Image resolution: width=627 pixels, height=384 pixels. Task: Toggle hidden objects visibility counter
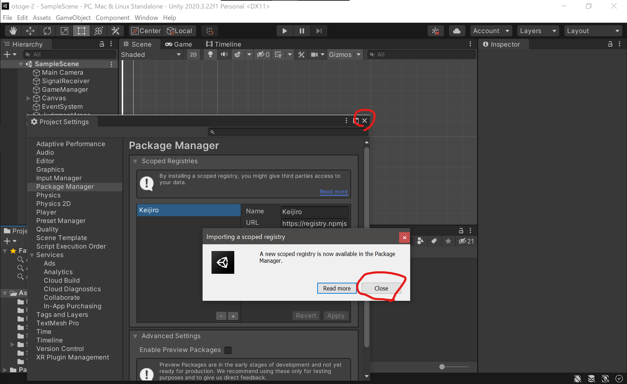(x=263, y=54)
